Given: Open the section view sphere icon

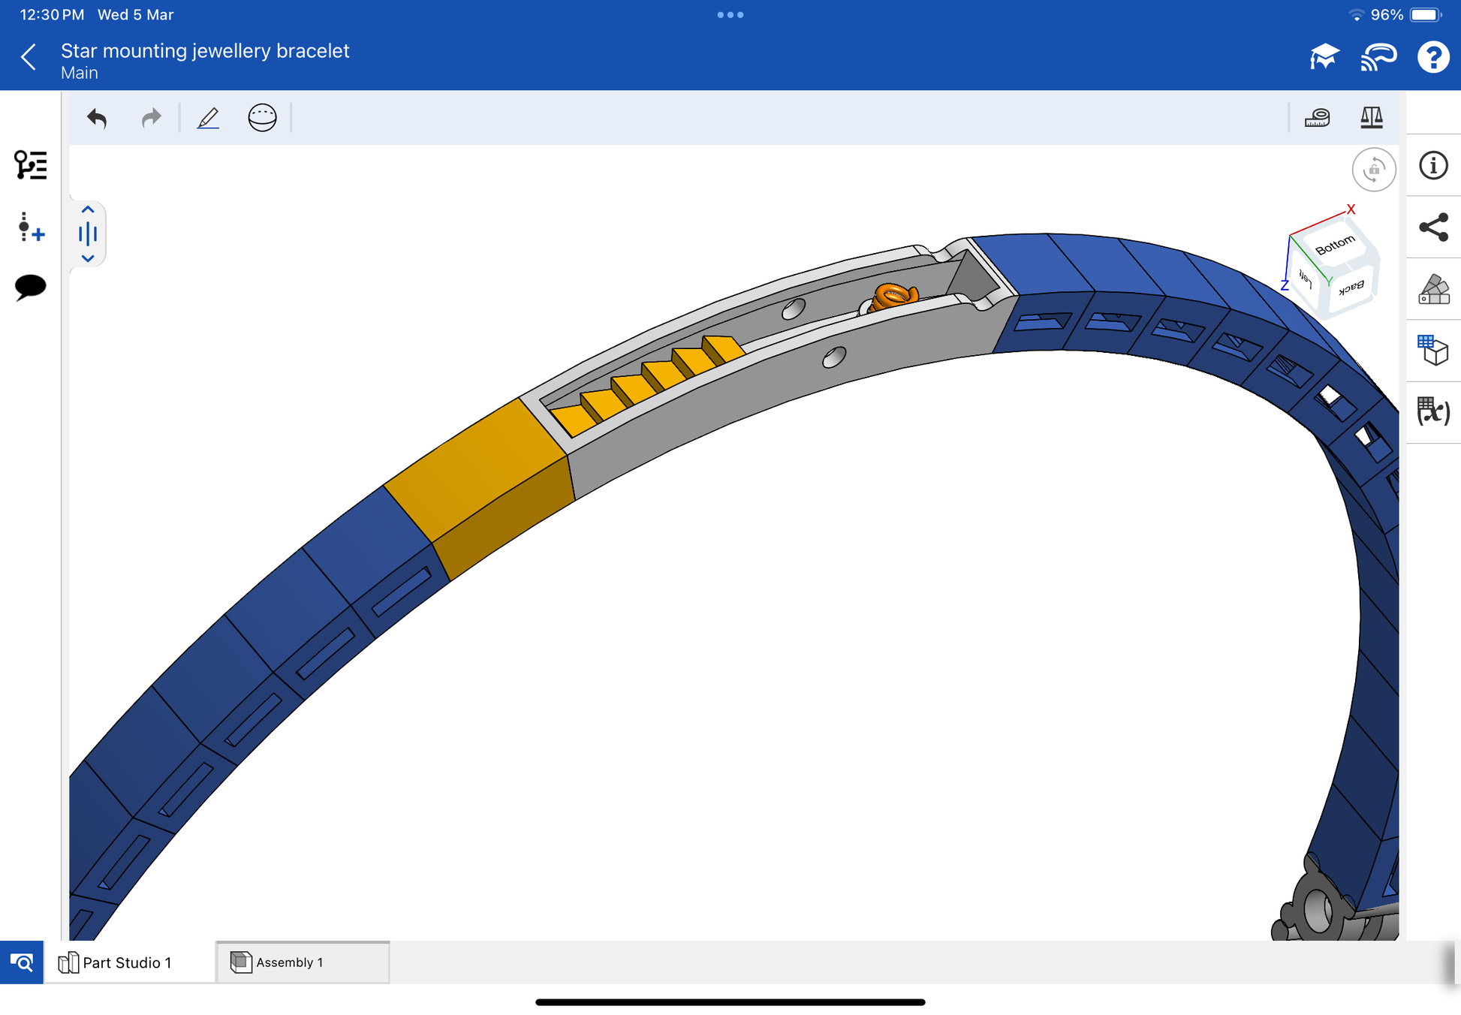Looking at the screenshot, I should [262, 118].
